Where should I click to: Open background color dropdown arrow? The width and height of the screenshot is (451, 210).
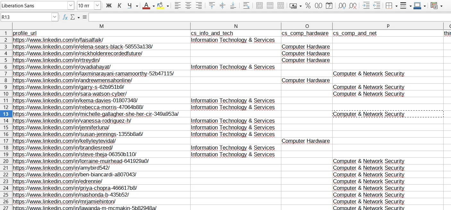[x=167, y=6]
